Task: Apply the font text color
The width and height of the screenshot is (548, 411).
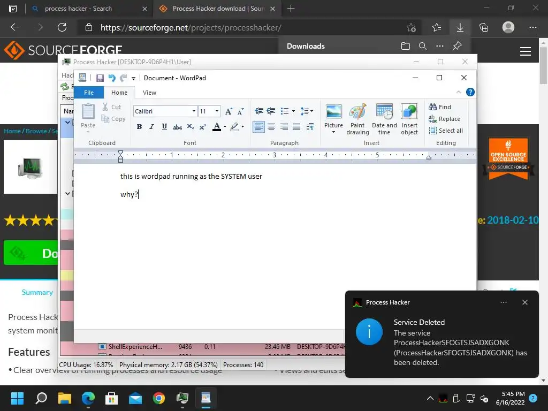Action: pyautogui.click(x=217, y=126)
